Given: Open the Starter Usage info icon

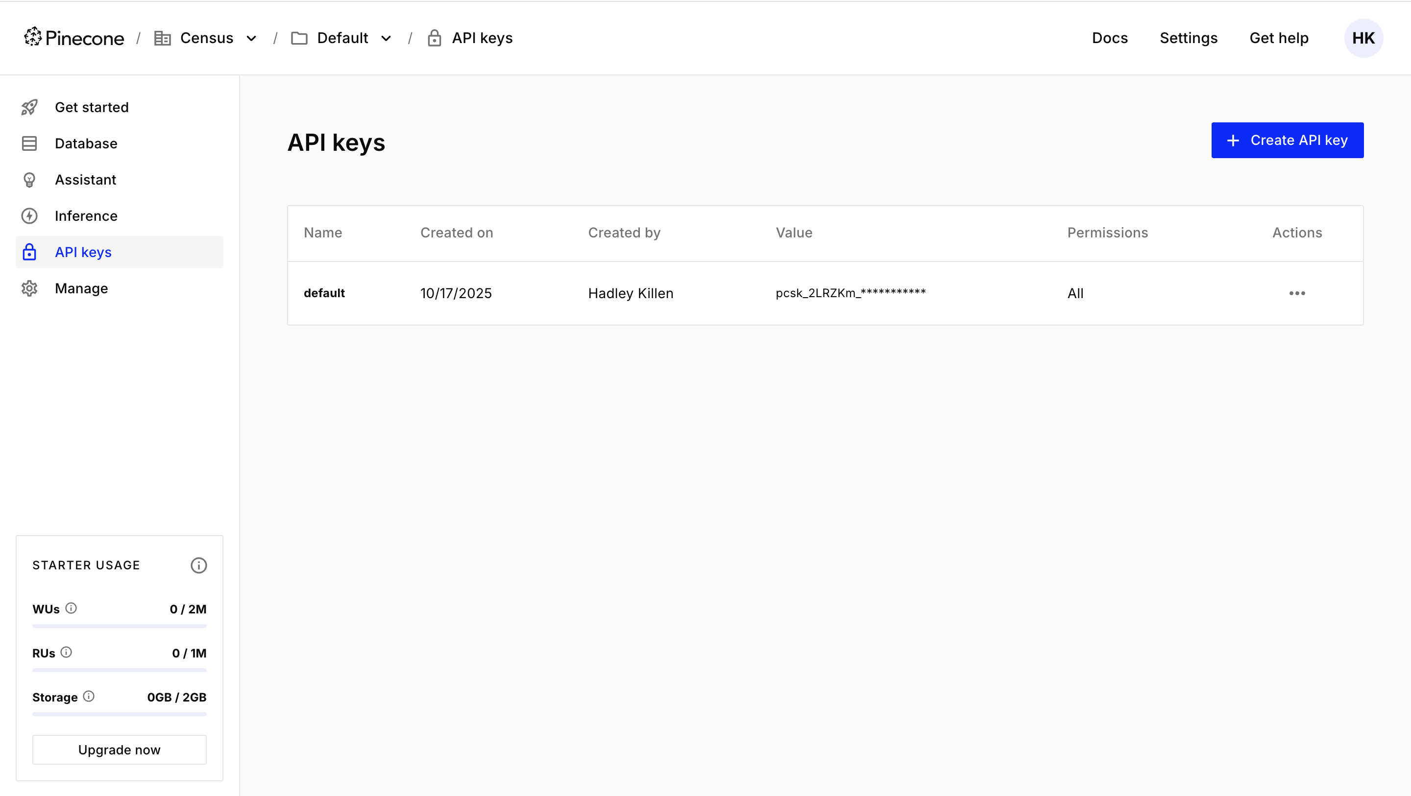Looking at the screenshot, I should (x=198, y=565).
